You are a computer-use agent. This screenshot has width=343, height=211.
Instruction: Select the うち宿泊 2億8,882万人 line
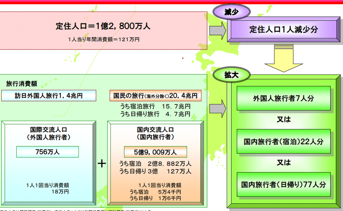(x=155, y=163)
